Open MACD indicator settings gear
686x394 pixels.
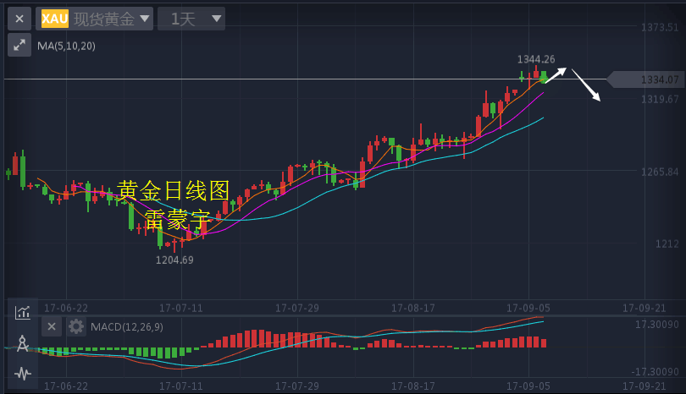click(76, 326)
